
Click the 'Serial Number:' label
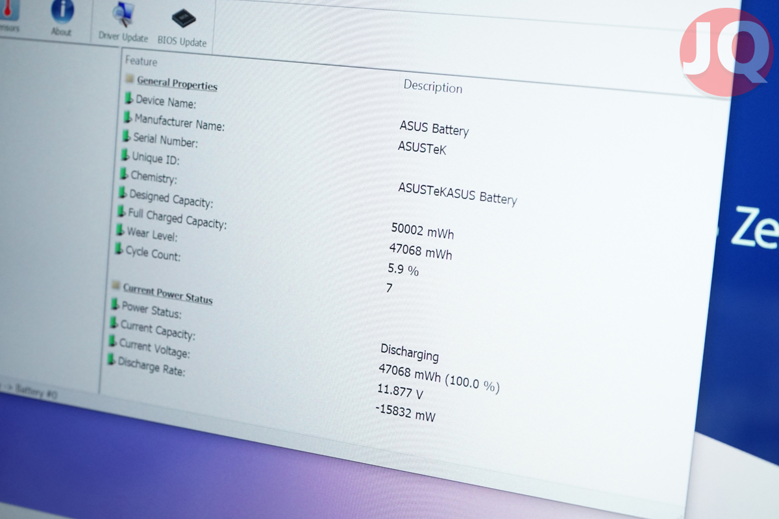(x=166, y=140)
